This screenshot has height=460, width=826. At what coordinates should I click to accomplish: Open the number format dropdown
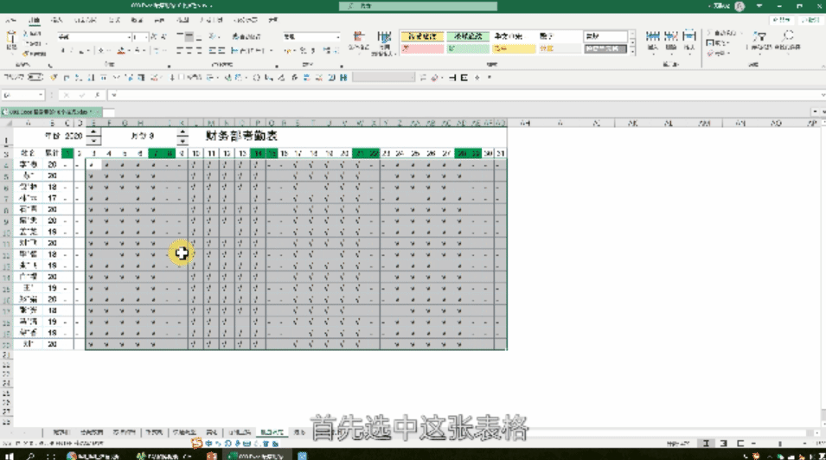click(339, 37)
